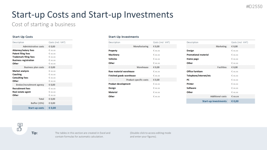
Task: Click the #D2550 slide code label
Action: [x=254, y=6]
